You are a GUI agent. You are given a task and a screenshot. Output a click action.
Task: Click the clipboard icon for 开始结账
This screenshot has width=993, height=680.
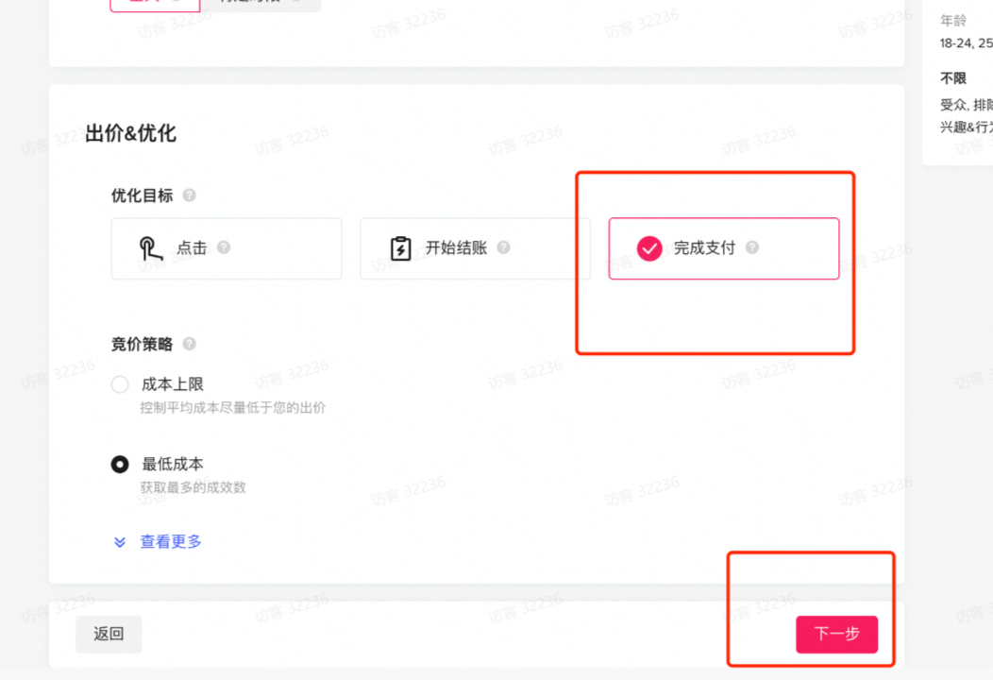click(400, 247)
